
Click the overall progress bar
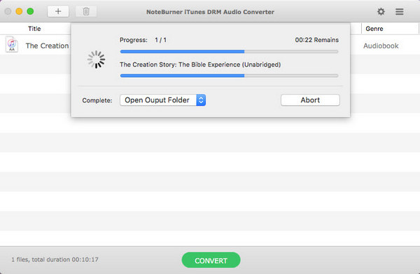point(229,51)
